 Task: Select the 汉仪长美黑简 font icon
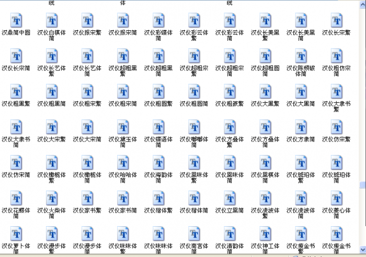tap(301, 20)
